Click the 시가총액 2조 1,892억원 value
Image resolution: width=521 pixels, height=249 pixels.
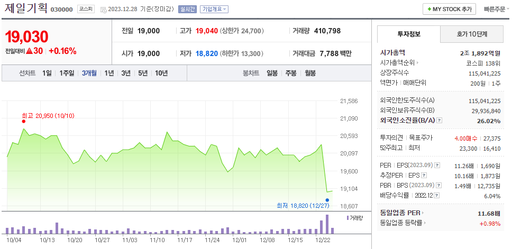click(480, 53)
